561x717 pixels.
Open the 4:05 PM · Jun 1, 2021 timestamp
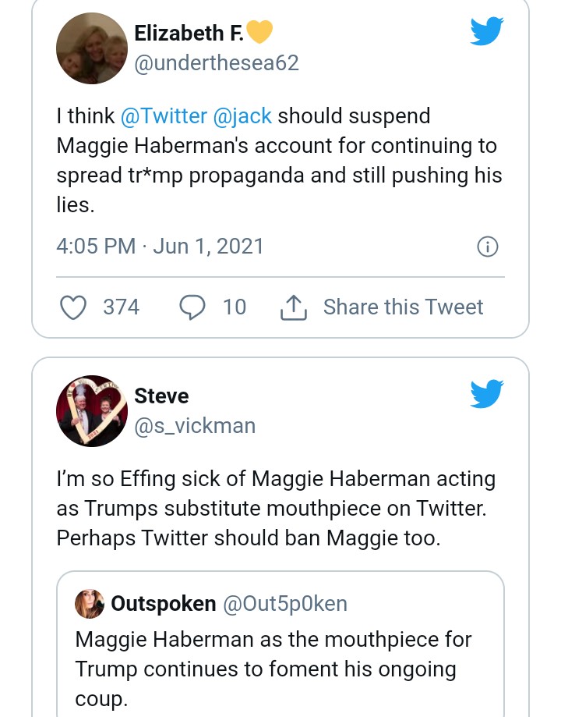tap(161, 247)
